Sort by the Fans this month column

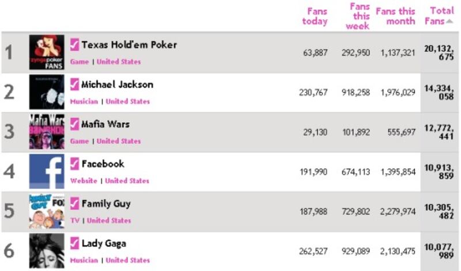(395, 16)
